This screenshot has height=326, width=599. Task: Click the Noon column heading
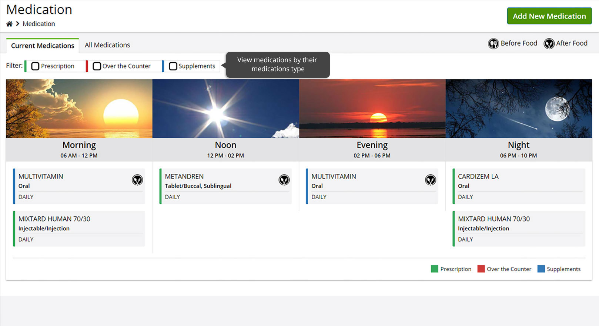pos(226,145)
